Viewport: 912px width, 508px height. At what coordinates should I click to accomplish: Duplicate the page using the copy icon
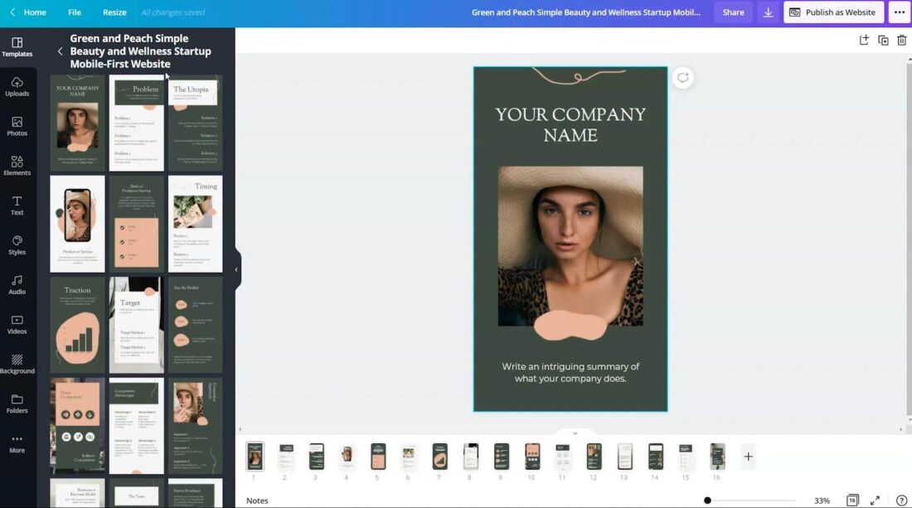(882, 39)
